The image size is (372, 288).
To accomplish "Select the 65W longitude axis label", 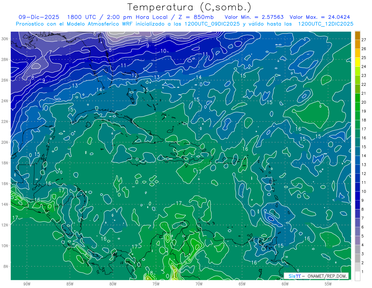I will (242, 284).
